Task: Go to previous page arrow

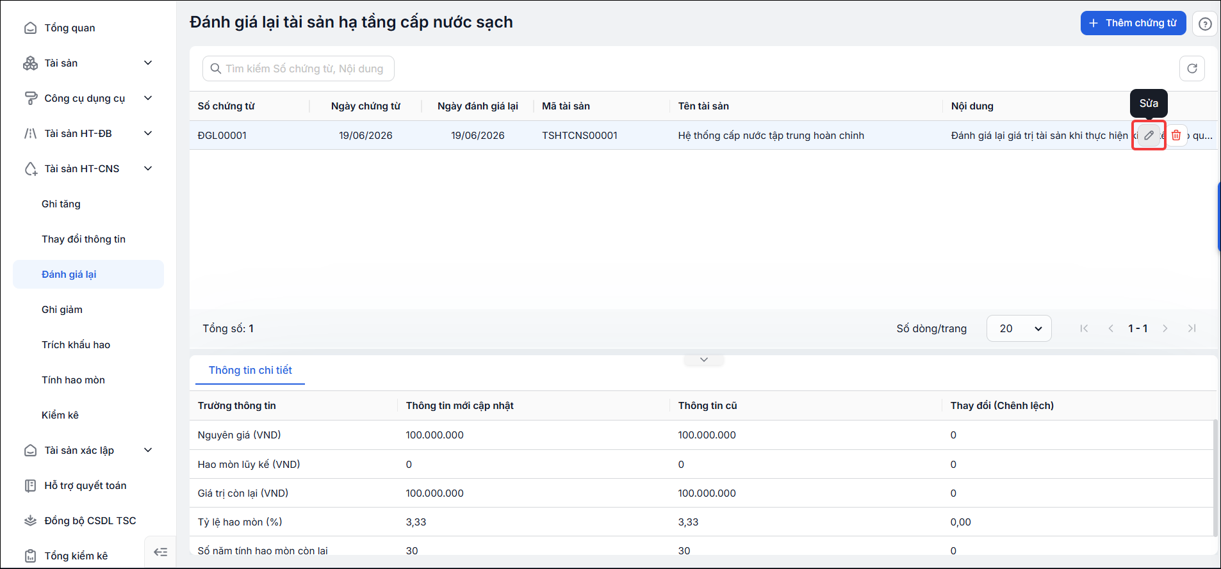Action: click(x=1111, y=328)
